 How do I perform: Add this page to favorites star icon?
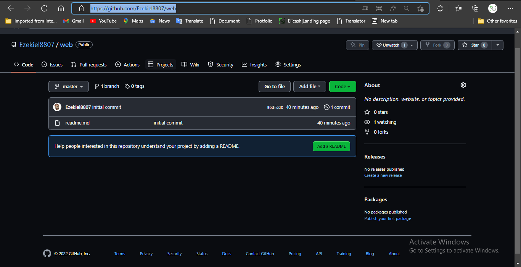pyautogui.click(x=420, y=8)
